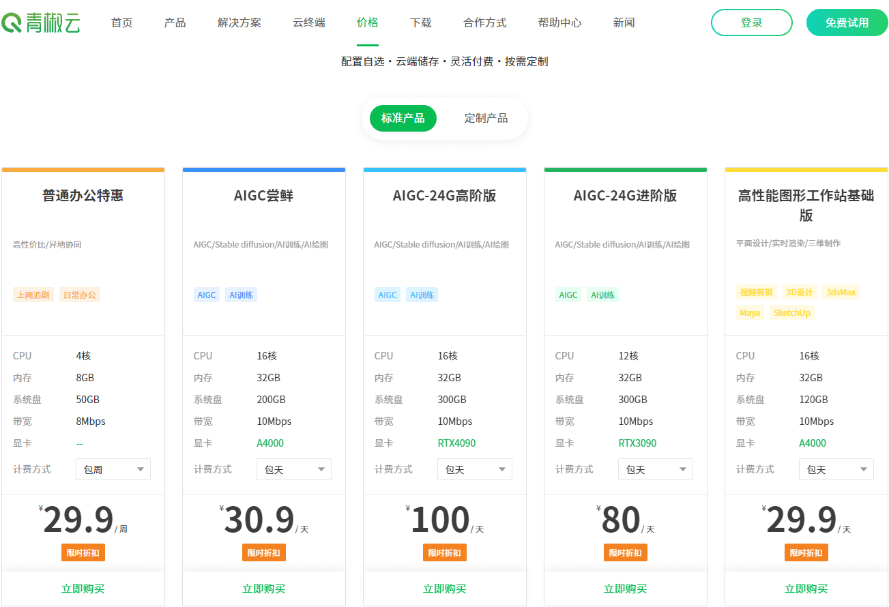Open 合作方式 in the navigation

coord(485,23)
